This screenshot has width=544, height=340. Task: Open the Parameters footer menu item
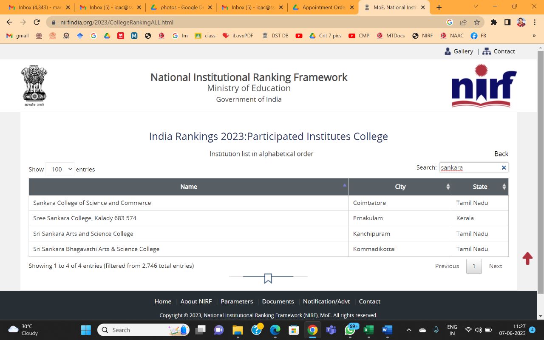click(237, 301)
